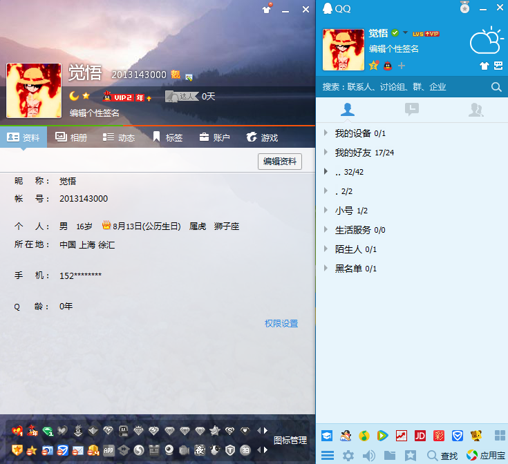Show next icons in top icon row
Viewport: 508px width, 464px height.
pos(266,431)
